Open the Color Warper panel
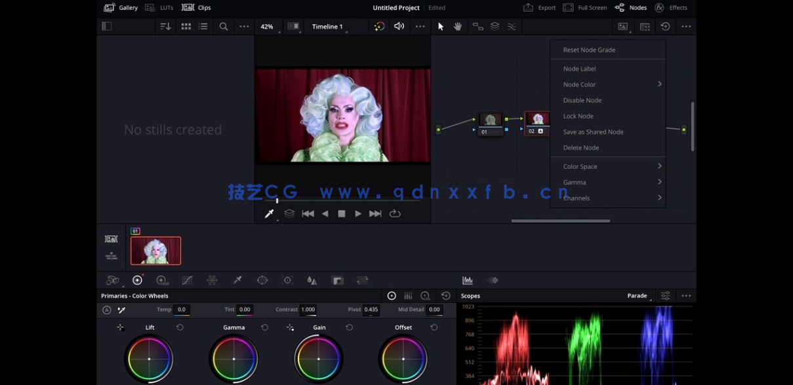This screenshot has width=793, height=385. coord(212,280)
